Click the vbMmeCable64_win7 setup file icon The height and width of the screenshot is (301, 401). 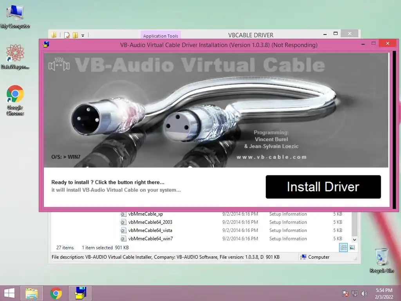point(123,239)
